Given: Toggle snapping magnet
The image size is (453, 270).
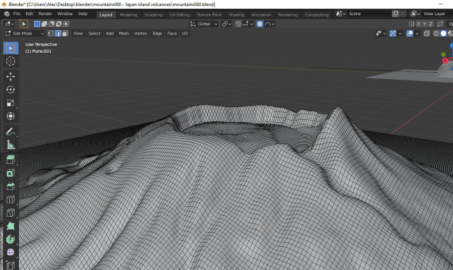Looking at the screenshot, I should [x=238, y=24].
